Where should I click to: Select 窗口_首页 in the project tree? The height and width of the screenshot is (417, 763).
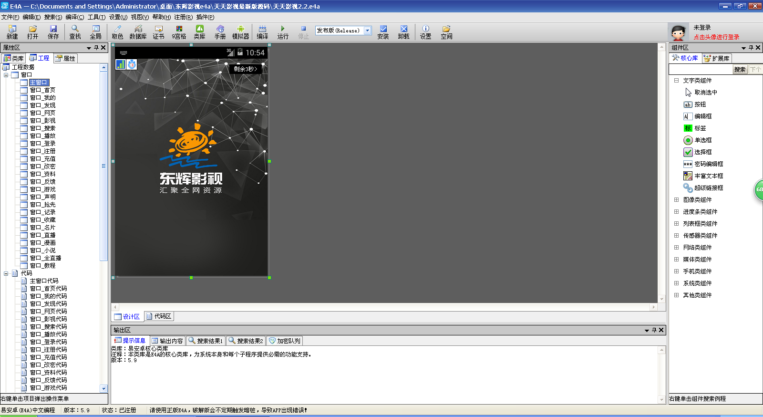click(x=42, y=90)
